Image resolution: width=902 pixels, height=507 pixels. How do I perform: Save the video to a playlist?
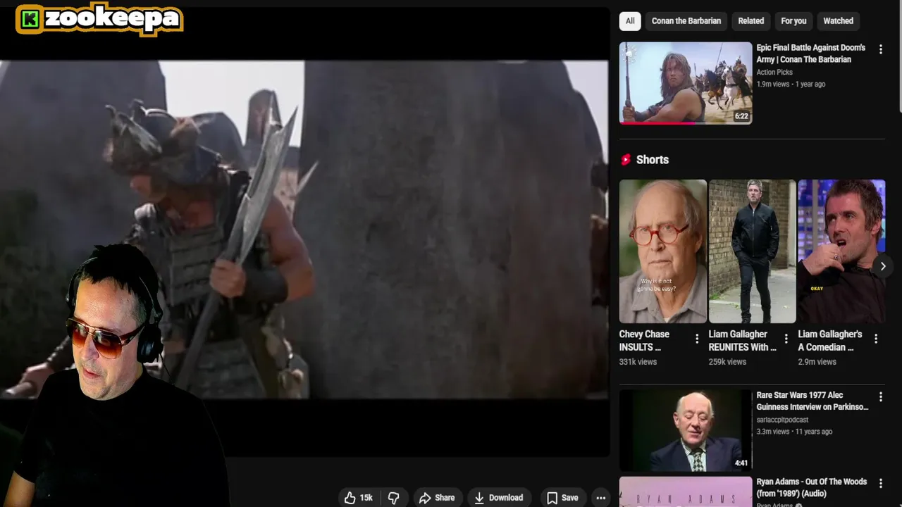click(562, 497)
